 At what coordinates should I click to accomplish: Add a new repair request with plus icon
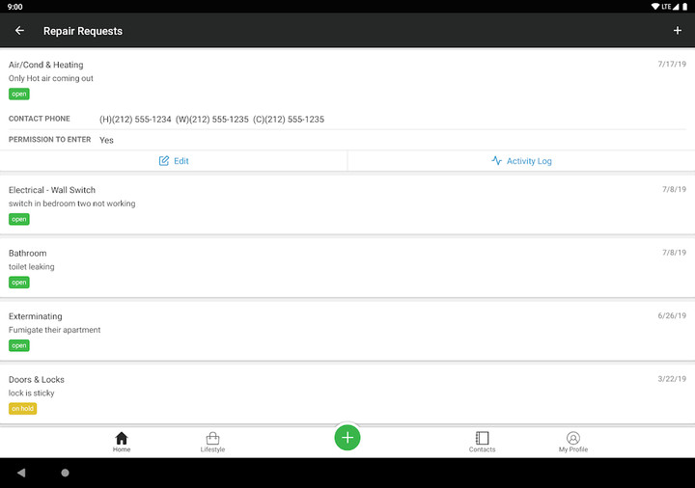click(x=677, y=31)
